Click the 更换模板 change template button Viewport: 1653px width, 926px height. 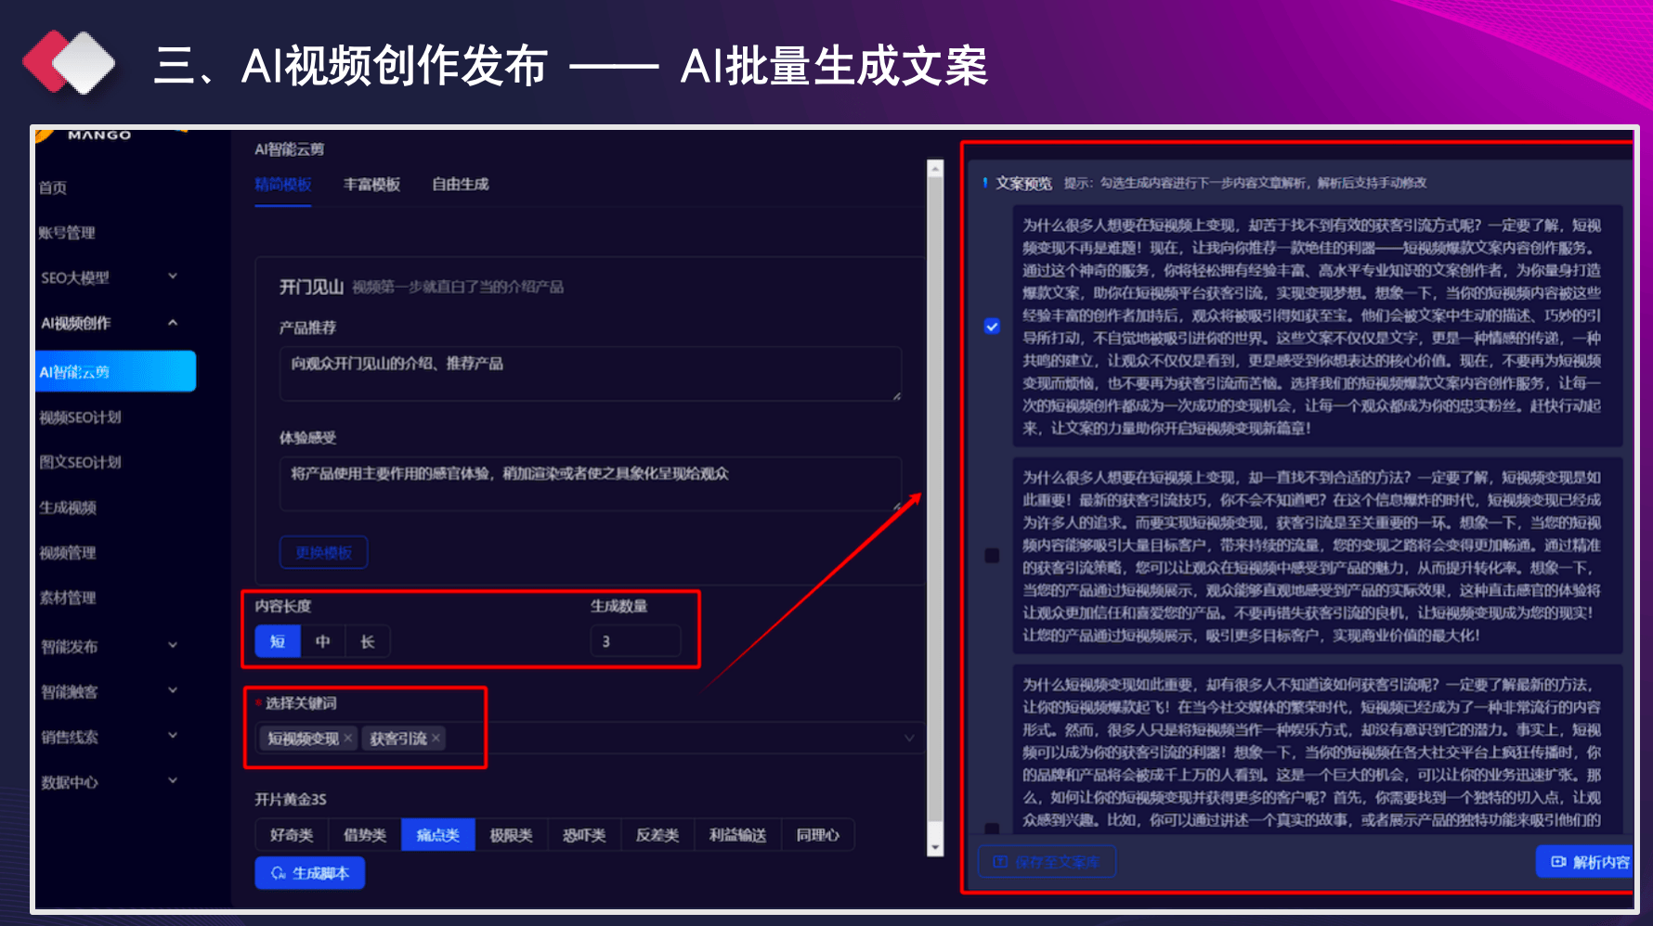(x=323, y=553)
